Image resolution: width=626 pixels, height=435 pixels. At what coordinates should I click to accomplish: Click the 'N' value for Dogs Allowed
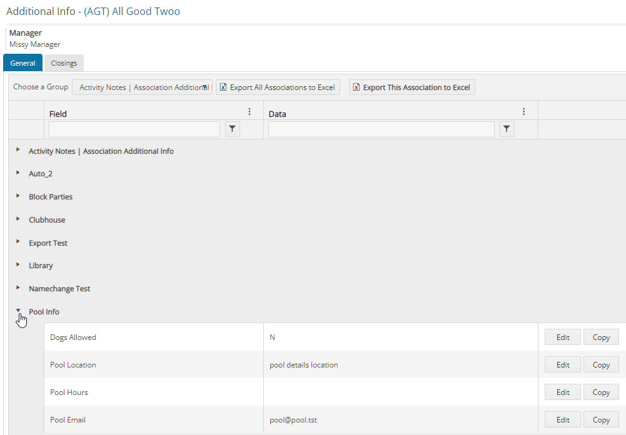[x=272, y=337]
